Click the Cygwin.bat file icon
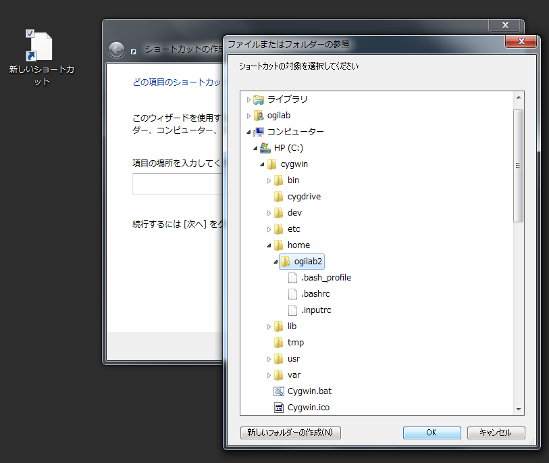Screen dimensions: 549x463 (278, 391)
